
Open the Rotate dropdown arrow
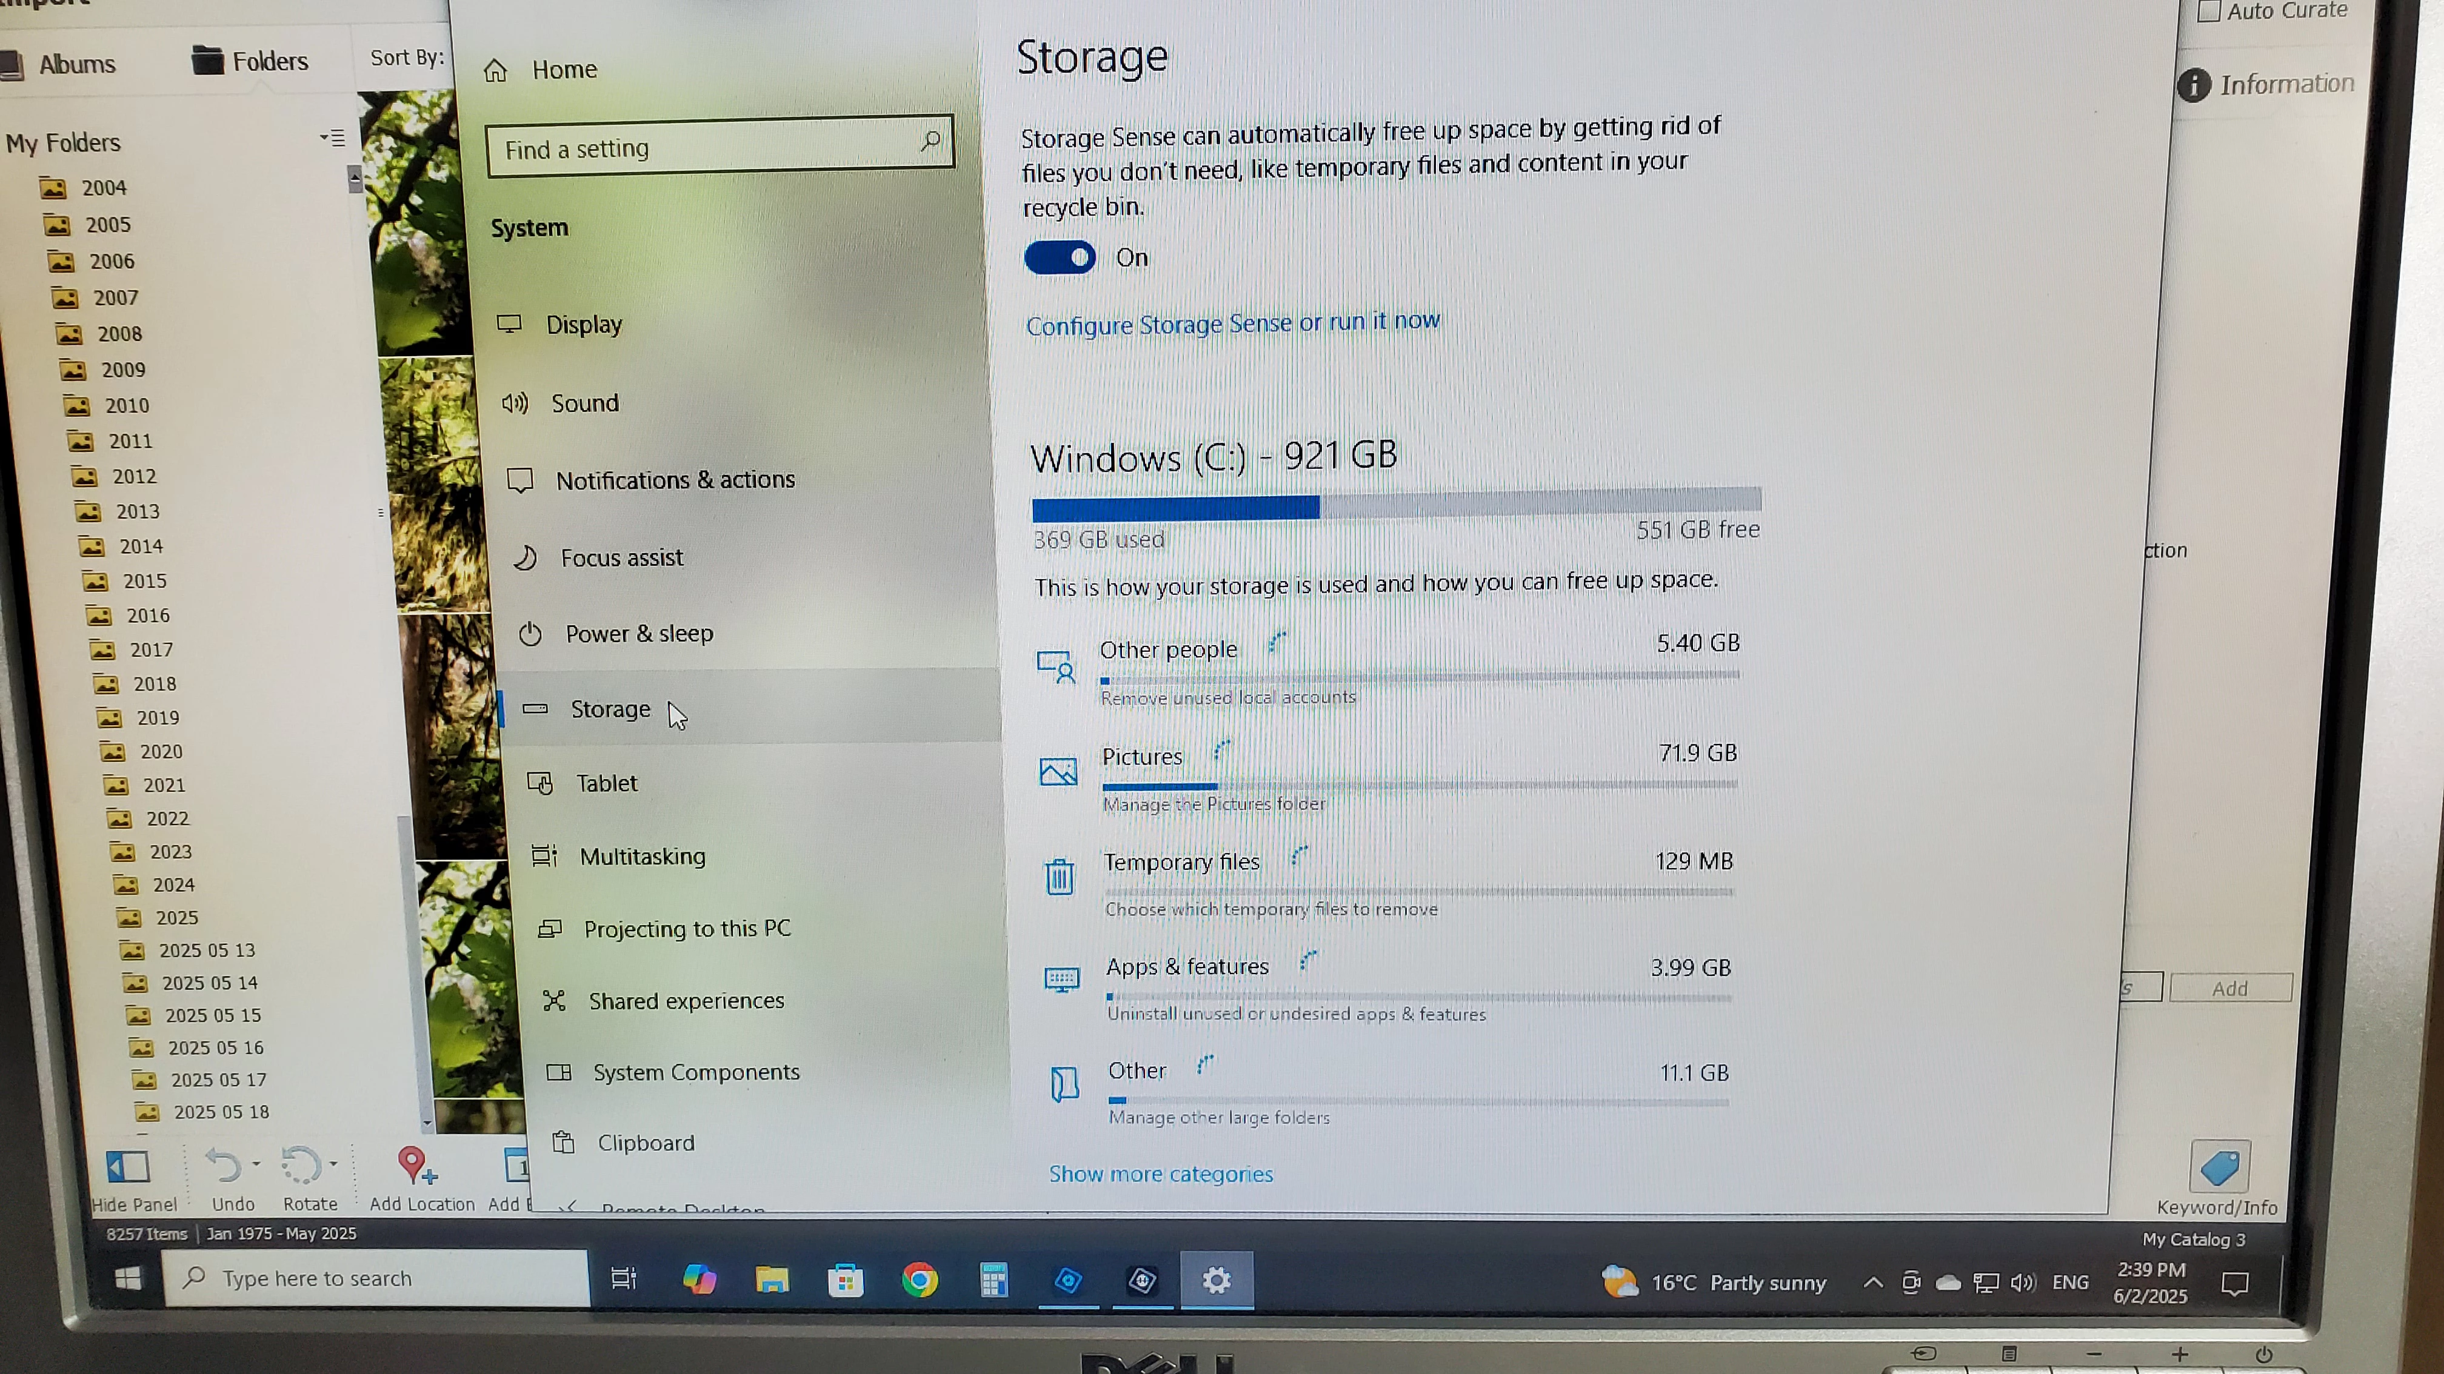click(x=333, y=1164)
